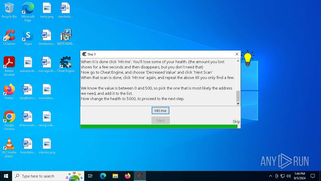The height and width of the screenshot is (181, 321).
Task: Open Task View on the taskbar
Action: [x=90, y=176]
